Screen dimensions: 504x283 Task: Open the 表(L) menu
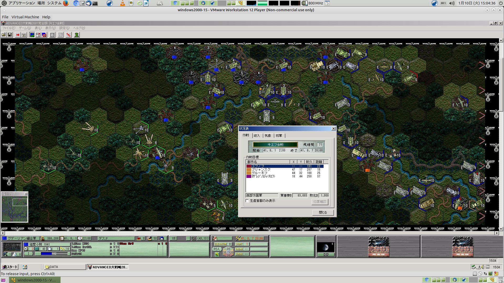tap(38, 28)
